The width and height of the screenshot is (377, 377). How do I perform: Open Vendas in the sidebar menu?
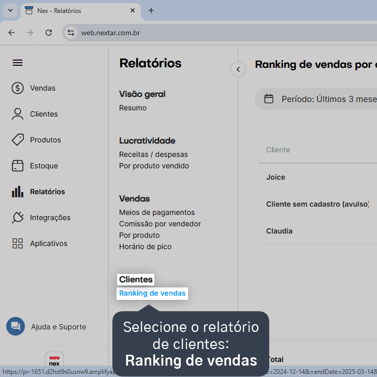(x=42, y=88)
